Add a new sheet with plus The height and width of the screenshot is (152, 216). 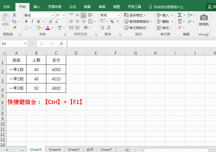pos(127,150)
